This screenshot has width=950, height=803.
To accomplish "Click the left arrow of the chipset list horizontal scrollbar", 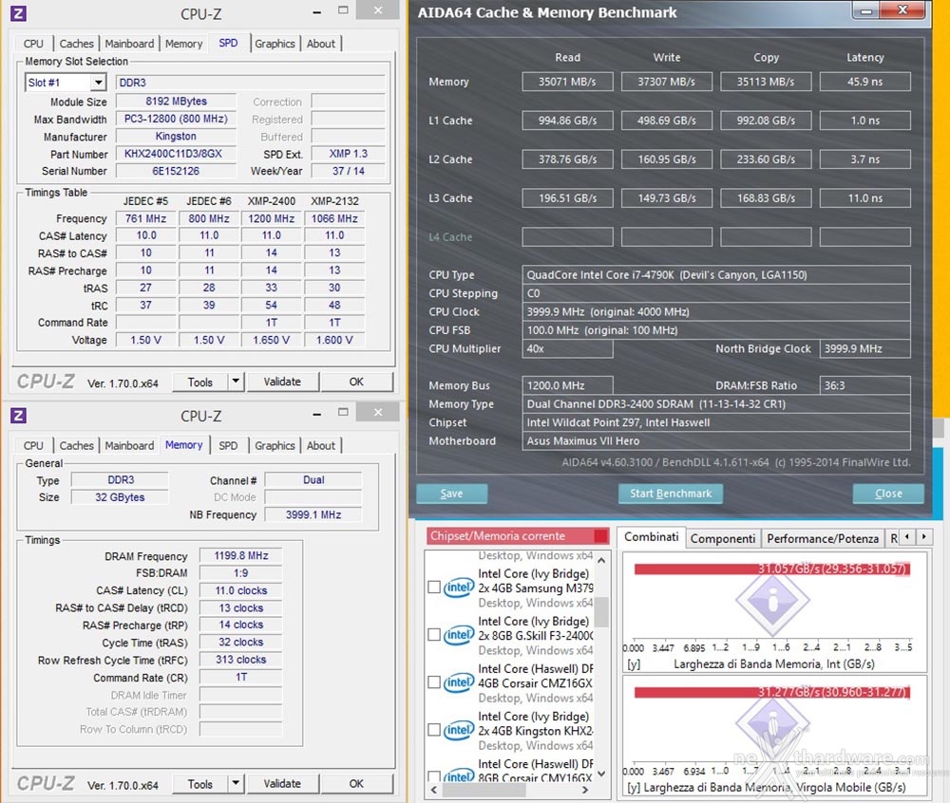I will pyautogui.click(x=434, y=790).
